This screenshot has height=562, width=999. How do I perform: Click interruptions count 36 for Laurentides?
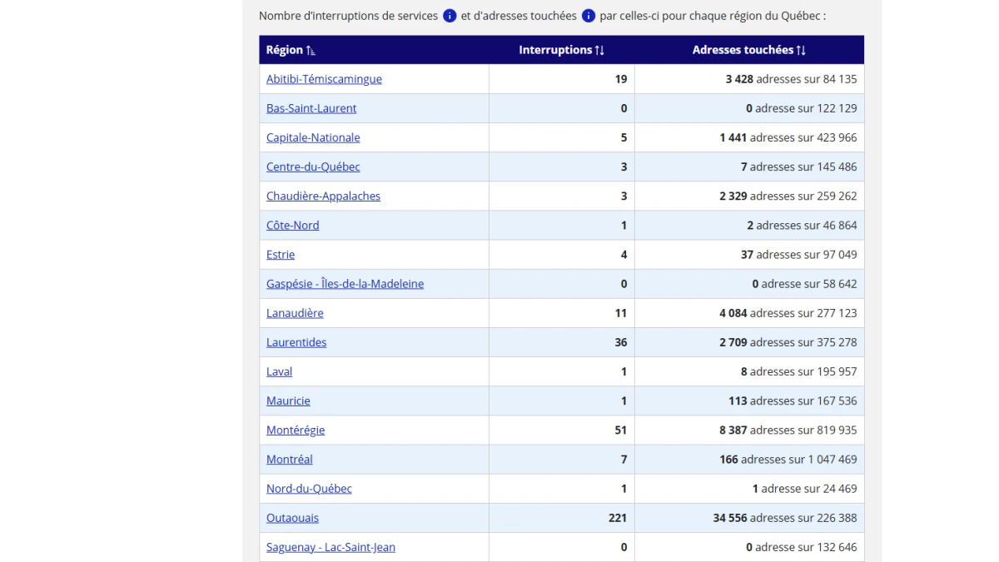[x=621, y=342]
